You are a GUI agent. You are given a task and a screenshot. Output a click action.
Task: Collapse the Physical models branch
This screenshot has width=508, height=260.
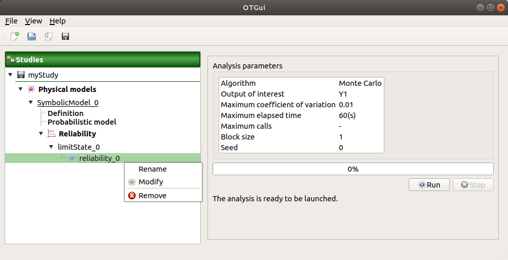pyautogui.click(x=20, y=89)
